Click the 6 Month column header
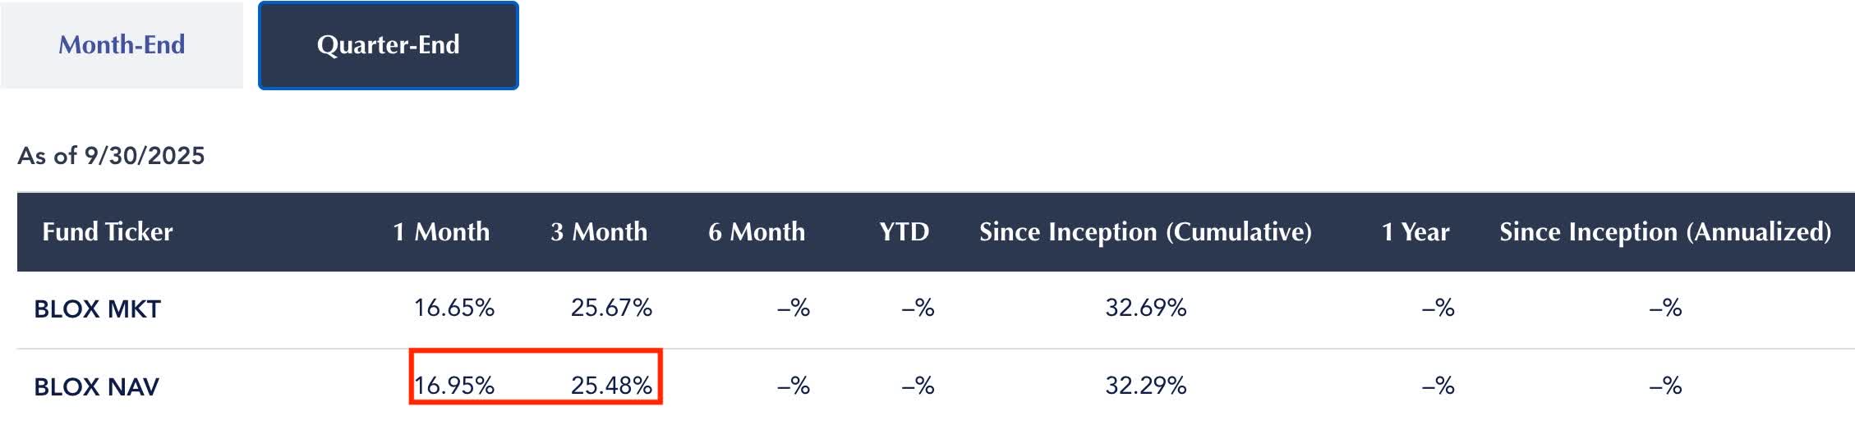 [x=757, y=232]
